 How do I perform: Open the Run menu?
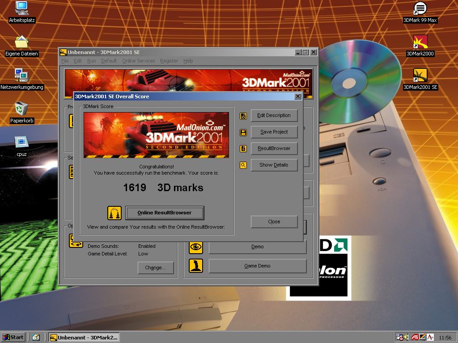pyautogui.click(x=91, y=61)
